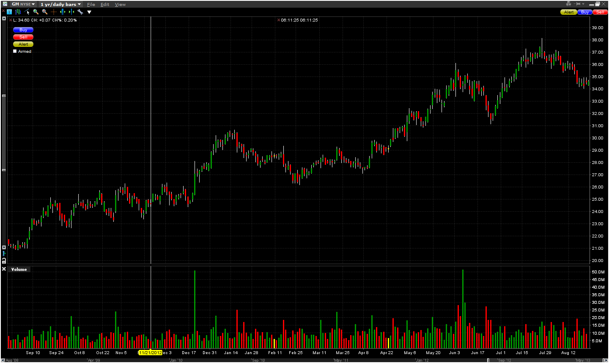Open chart settings wrench icon
This screenshot has width=609, height=363.
pos(80,12)
